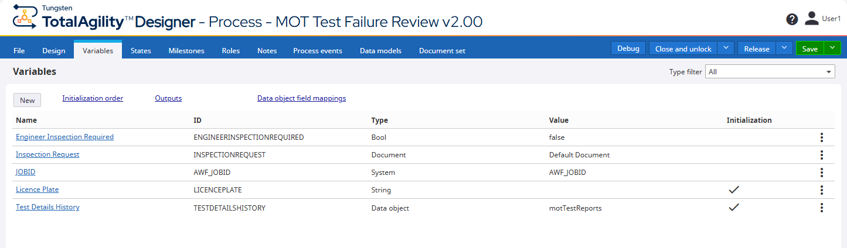Expand the Release dropdown arrow
Viewport: 847px width, 248px height.
click(784, 49)
